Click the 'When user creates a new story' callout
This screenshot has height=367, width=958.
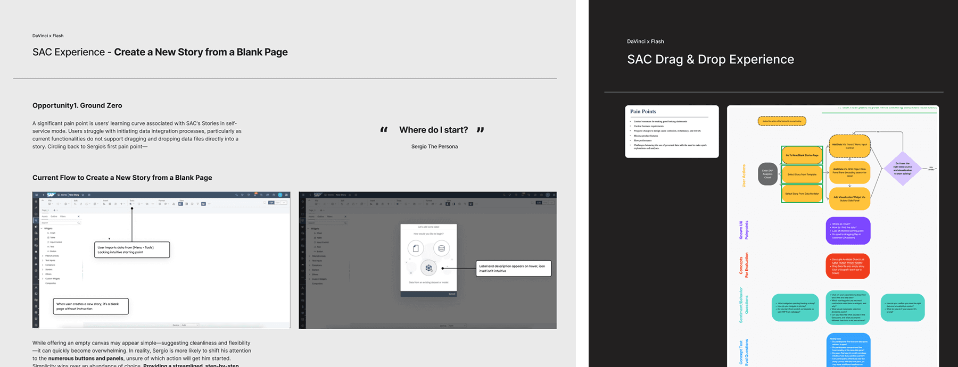(x=90, y=306)
